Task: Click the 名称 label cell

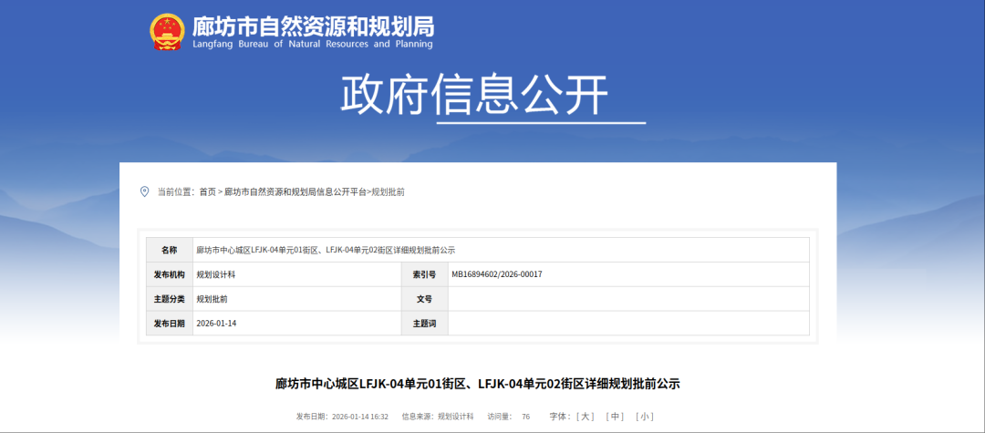Action: tap(170, 251)
